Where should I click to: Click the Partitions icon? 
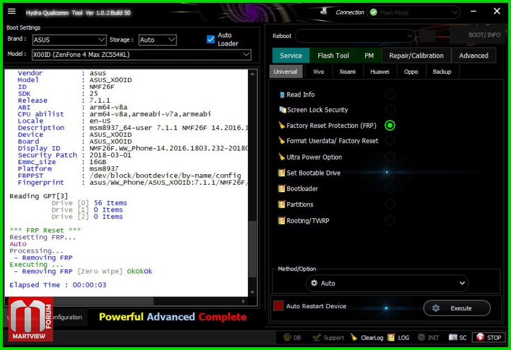point(281,204)
